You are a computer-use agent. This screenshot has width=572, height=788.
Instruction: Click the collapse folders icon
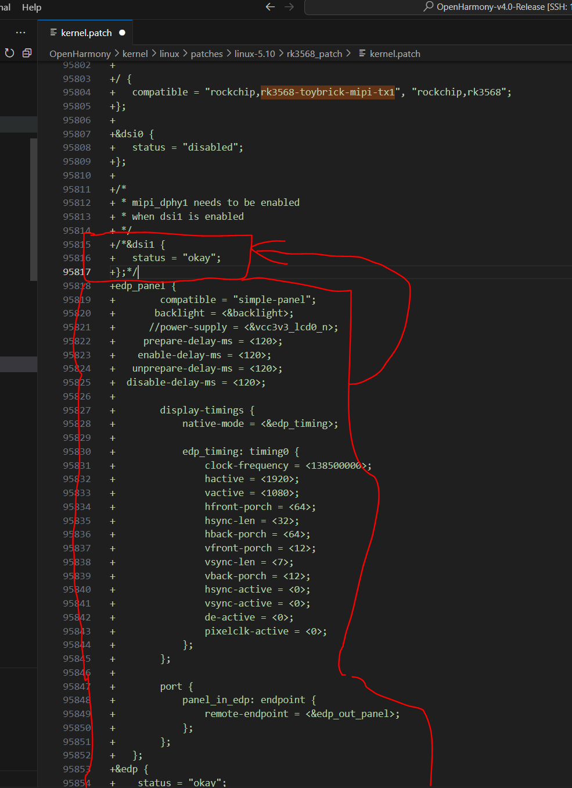(x=27, y=53)
